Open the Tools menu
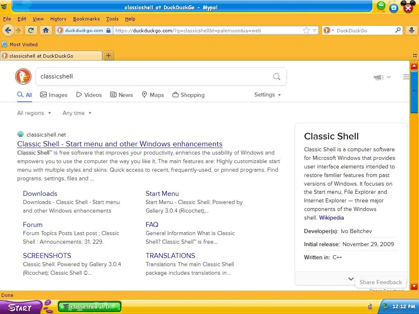Image resolution: width=419 pixels, height=314 pixels. 112,19
